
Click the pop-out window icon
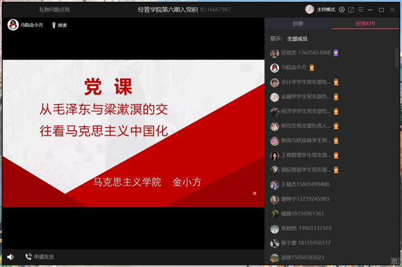351,9
